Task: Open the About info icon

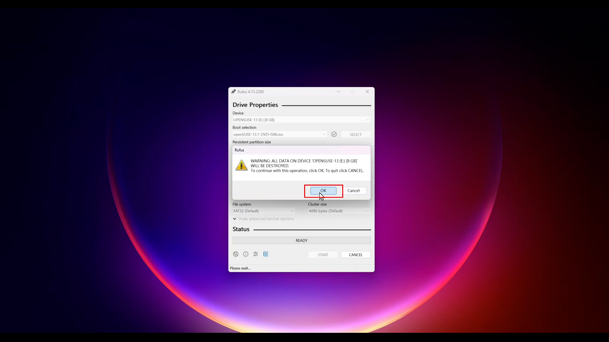Action: (246, 254)
